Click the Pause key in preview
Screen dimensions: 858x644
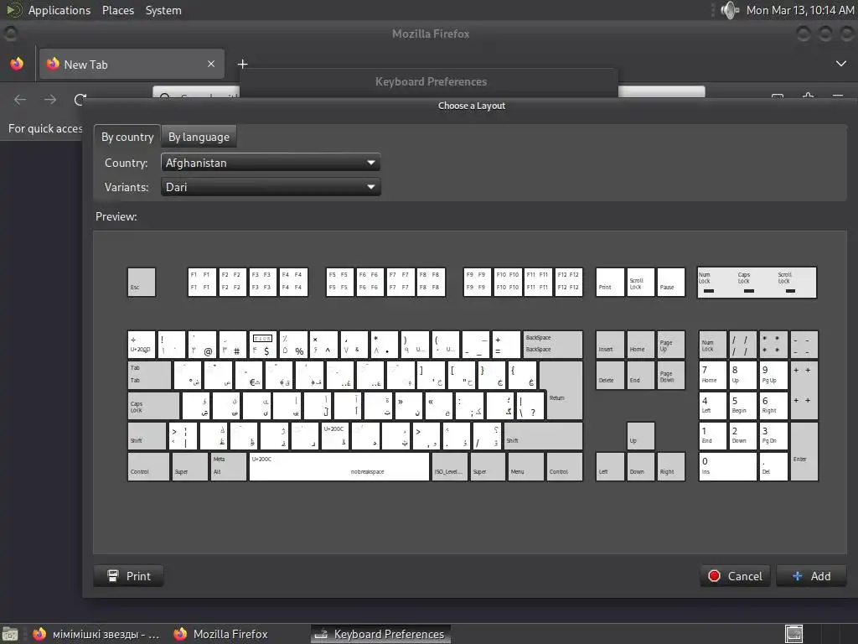(671, 282)
